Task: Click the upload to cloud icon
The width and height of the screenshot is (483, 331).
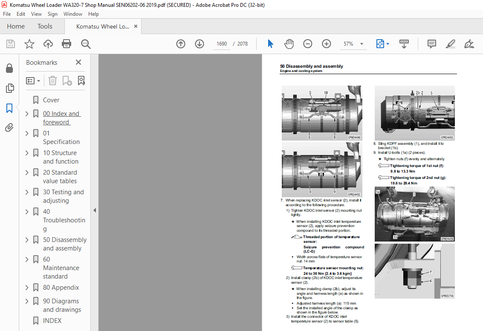Action: click(48, 44)
